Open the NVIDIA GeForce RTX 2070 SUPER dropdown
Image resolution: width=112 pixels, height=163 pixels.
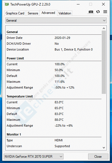(x=34, y=156)
